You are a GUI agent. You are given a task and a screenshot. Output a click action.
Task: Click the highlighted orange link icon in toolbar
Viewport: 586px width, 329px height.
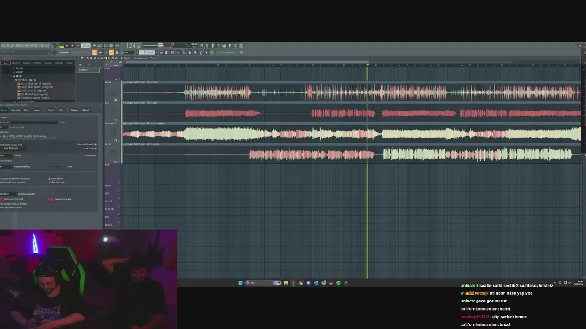coord(111,52)
